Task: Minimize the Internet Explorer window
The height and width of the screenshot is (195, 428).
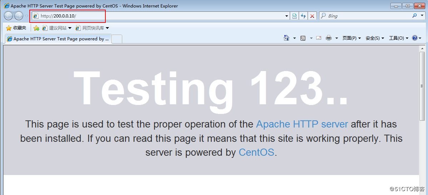Action: coord(396,6)
